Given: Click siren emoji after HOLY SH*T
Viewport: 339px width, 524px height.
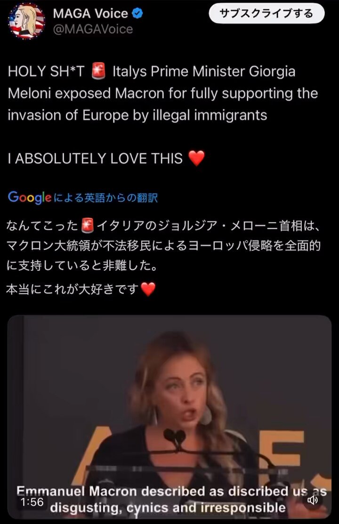Looking at the screenshot, I should [x=98, y=71].
